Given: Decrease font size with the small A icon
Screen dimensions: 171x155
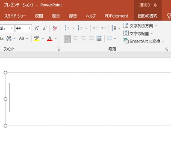Looking at the screenshot, I should [x=44, y=28].
